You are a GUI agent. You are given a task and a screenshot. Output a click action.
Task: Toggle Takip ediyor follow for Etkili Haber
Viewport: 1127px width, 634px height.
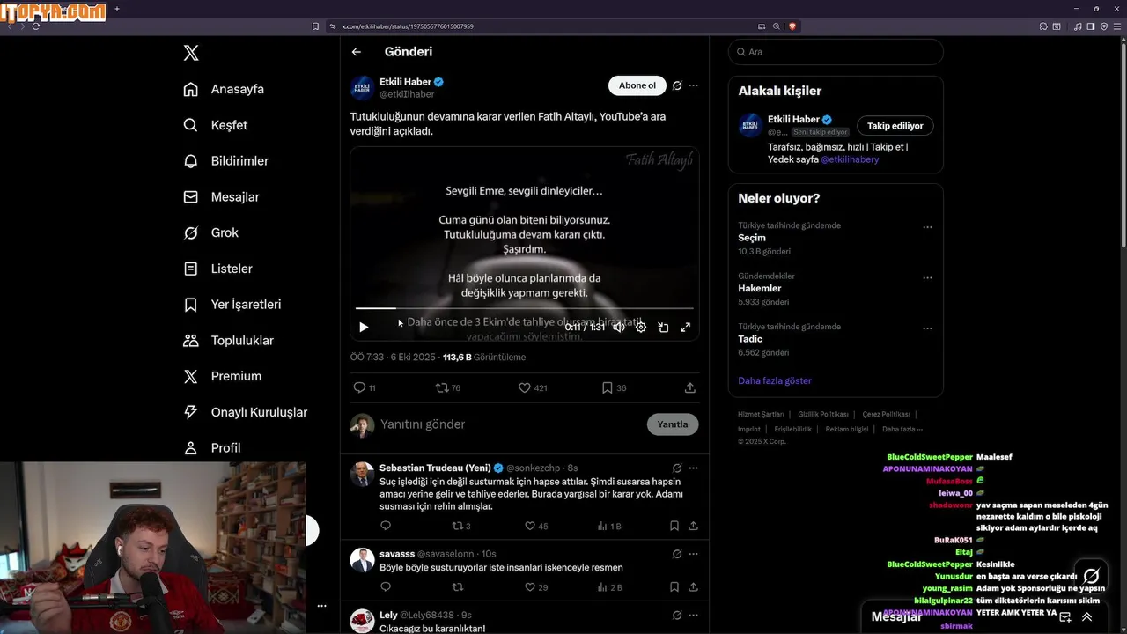895,126
